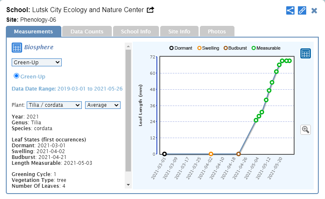325x199 pixels.
Task: Open the Site Info tab
Action: [179, 31]
